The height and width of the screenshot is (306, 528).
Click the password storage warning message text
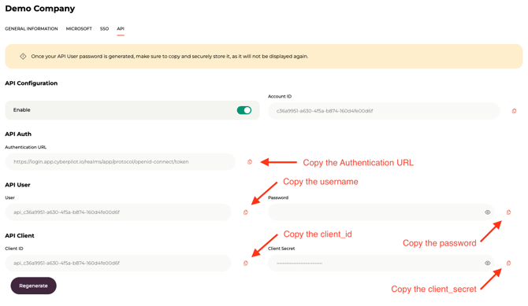tap(169, 56)
